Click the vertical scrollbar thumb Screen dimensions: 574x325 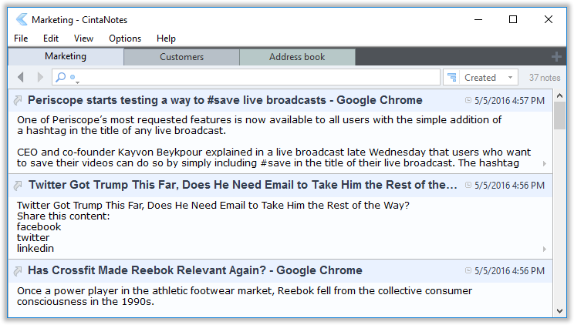click(559, 116)
